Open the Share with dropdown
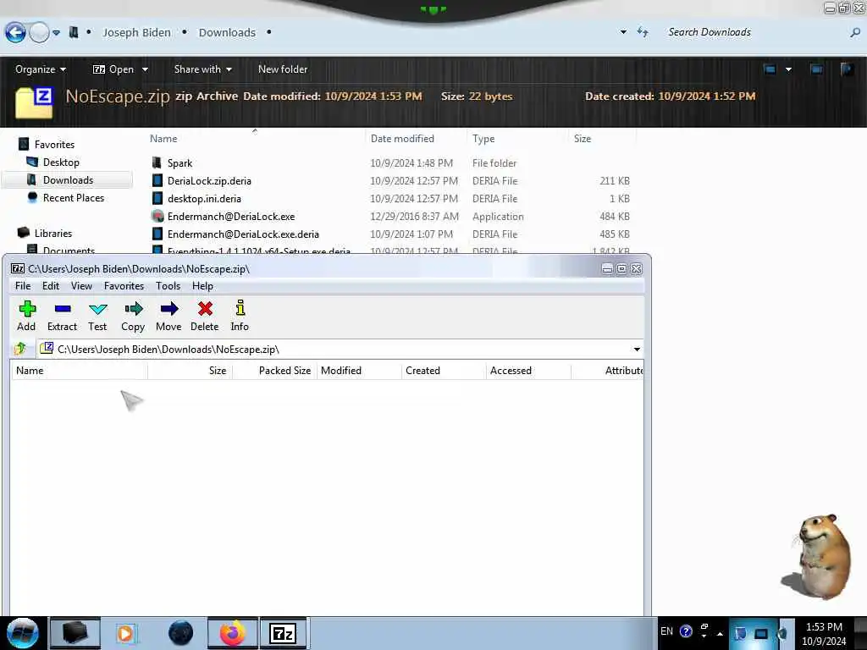The height and width of the screenshot is (650, 867). 203,69
